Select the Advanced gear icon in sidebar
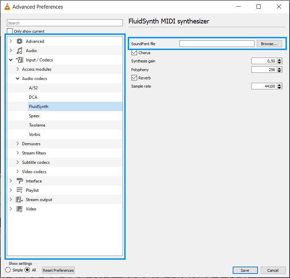Screen dimensions: 290x278 coord(19,41)
